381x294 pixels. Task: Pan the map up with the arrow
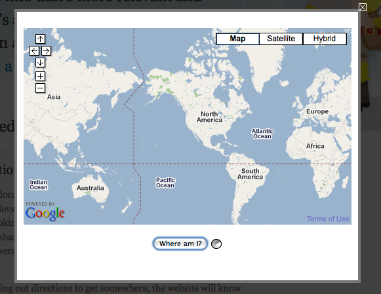[40, 39]
